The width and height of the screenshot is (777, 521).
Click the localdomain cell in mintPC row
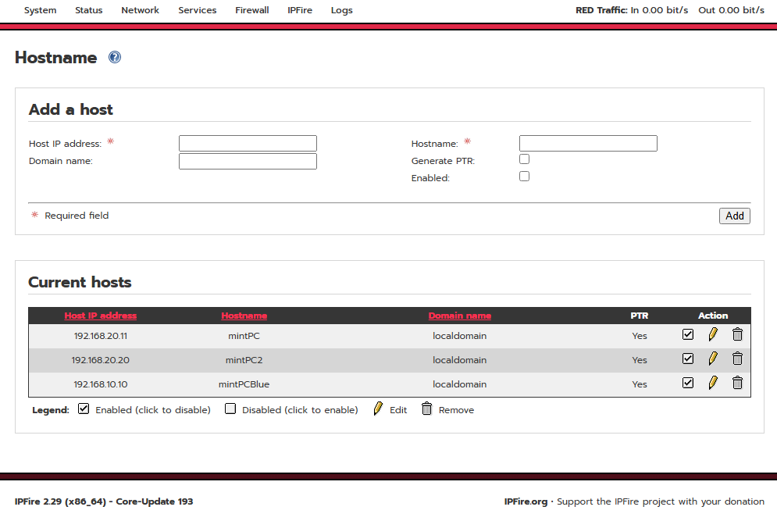(460, 336)
